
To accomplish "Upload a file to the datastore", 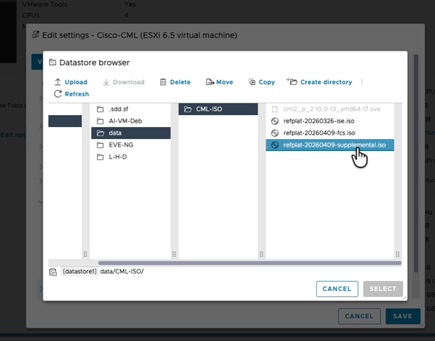I will click(71, 82).
